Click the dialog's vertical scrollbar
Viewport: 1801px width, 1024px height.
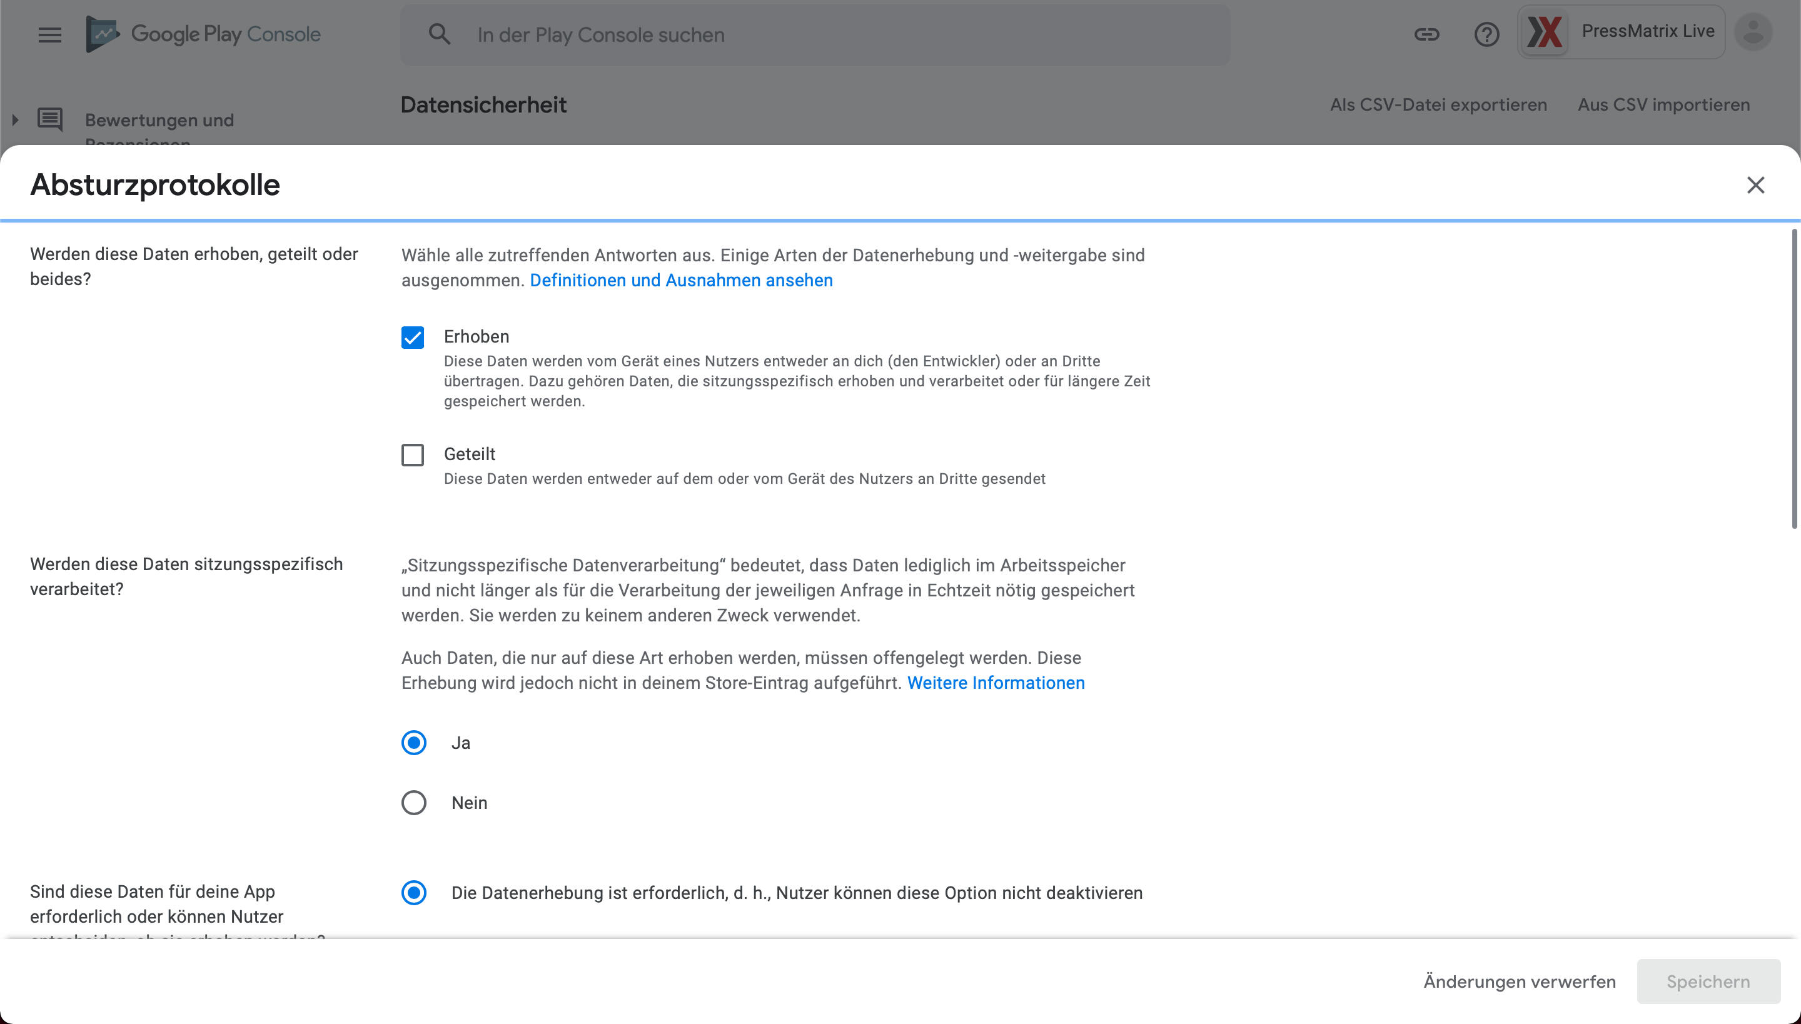tap(1794, 379)
